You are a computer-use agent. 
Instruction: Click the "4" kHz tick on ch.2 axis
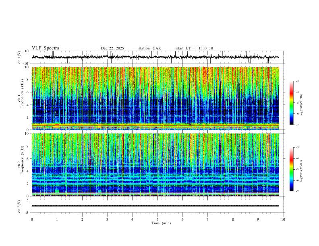[x=28, y=171]
